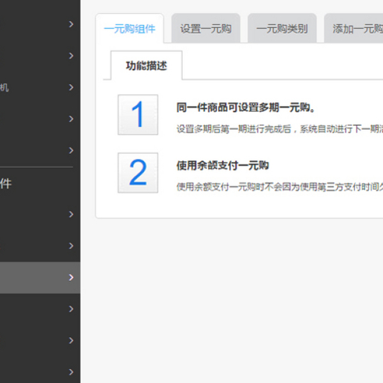Expand the highlighted sidebar menu item's chevron
The height and width of the screenshot is (383, 383).
pos(71,278)
